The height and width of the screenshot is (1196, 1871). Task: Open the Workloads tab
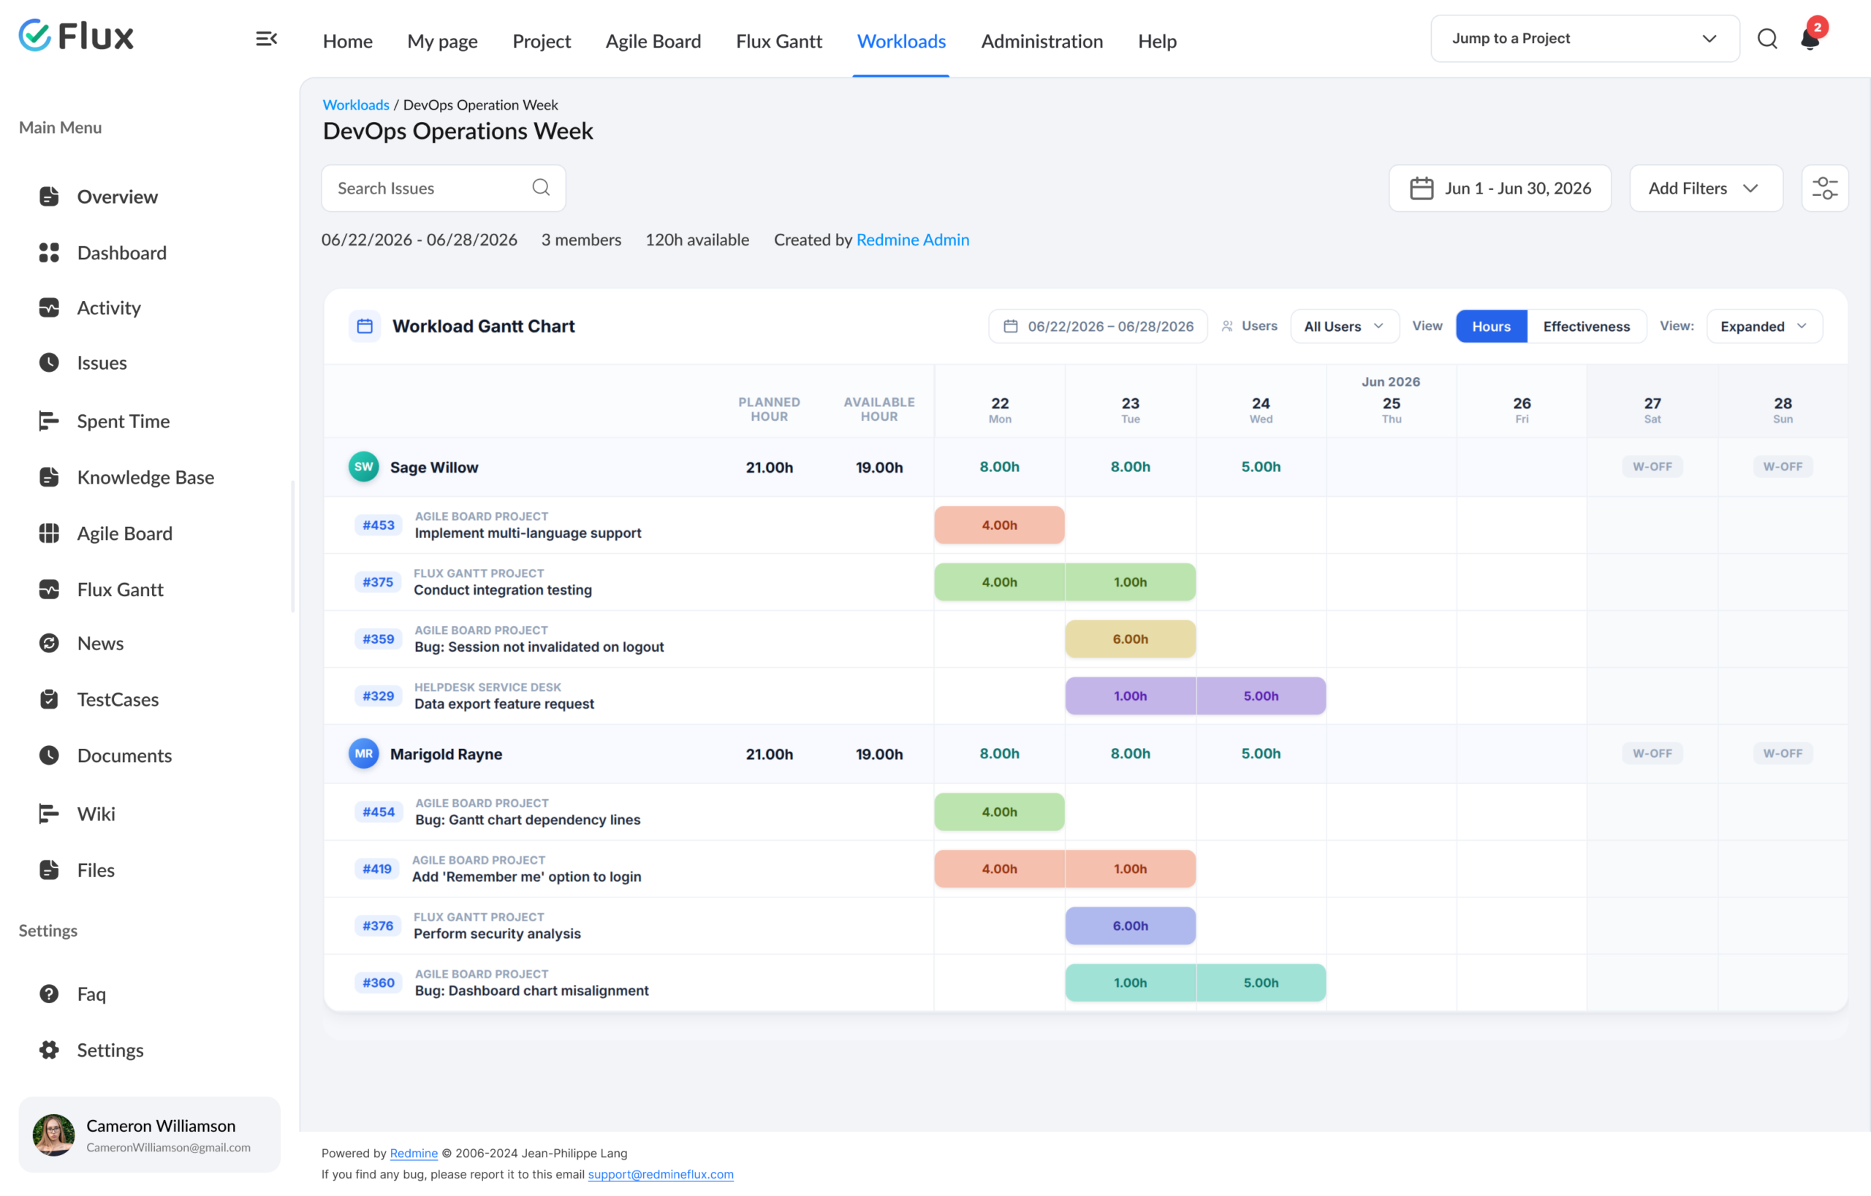[901, 41]
